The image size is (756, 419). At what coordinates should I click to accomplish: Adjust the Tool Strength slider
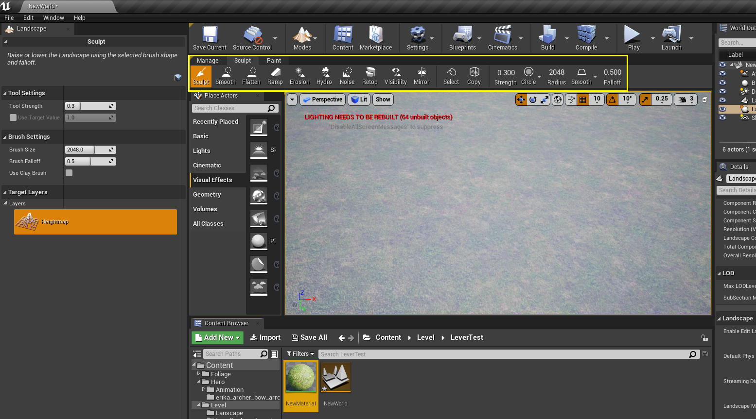[x=90, y=106]
